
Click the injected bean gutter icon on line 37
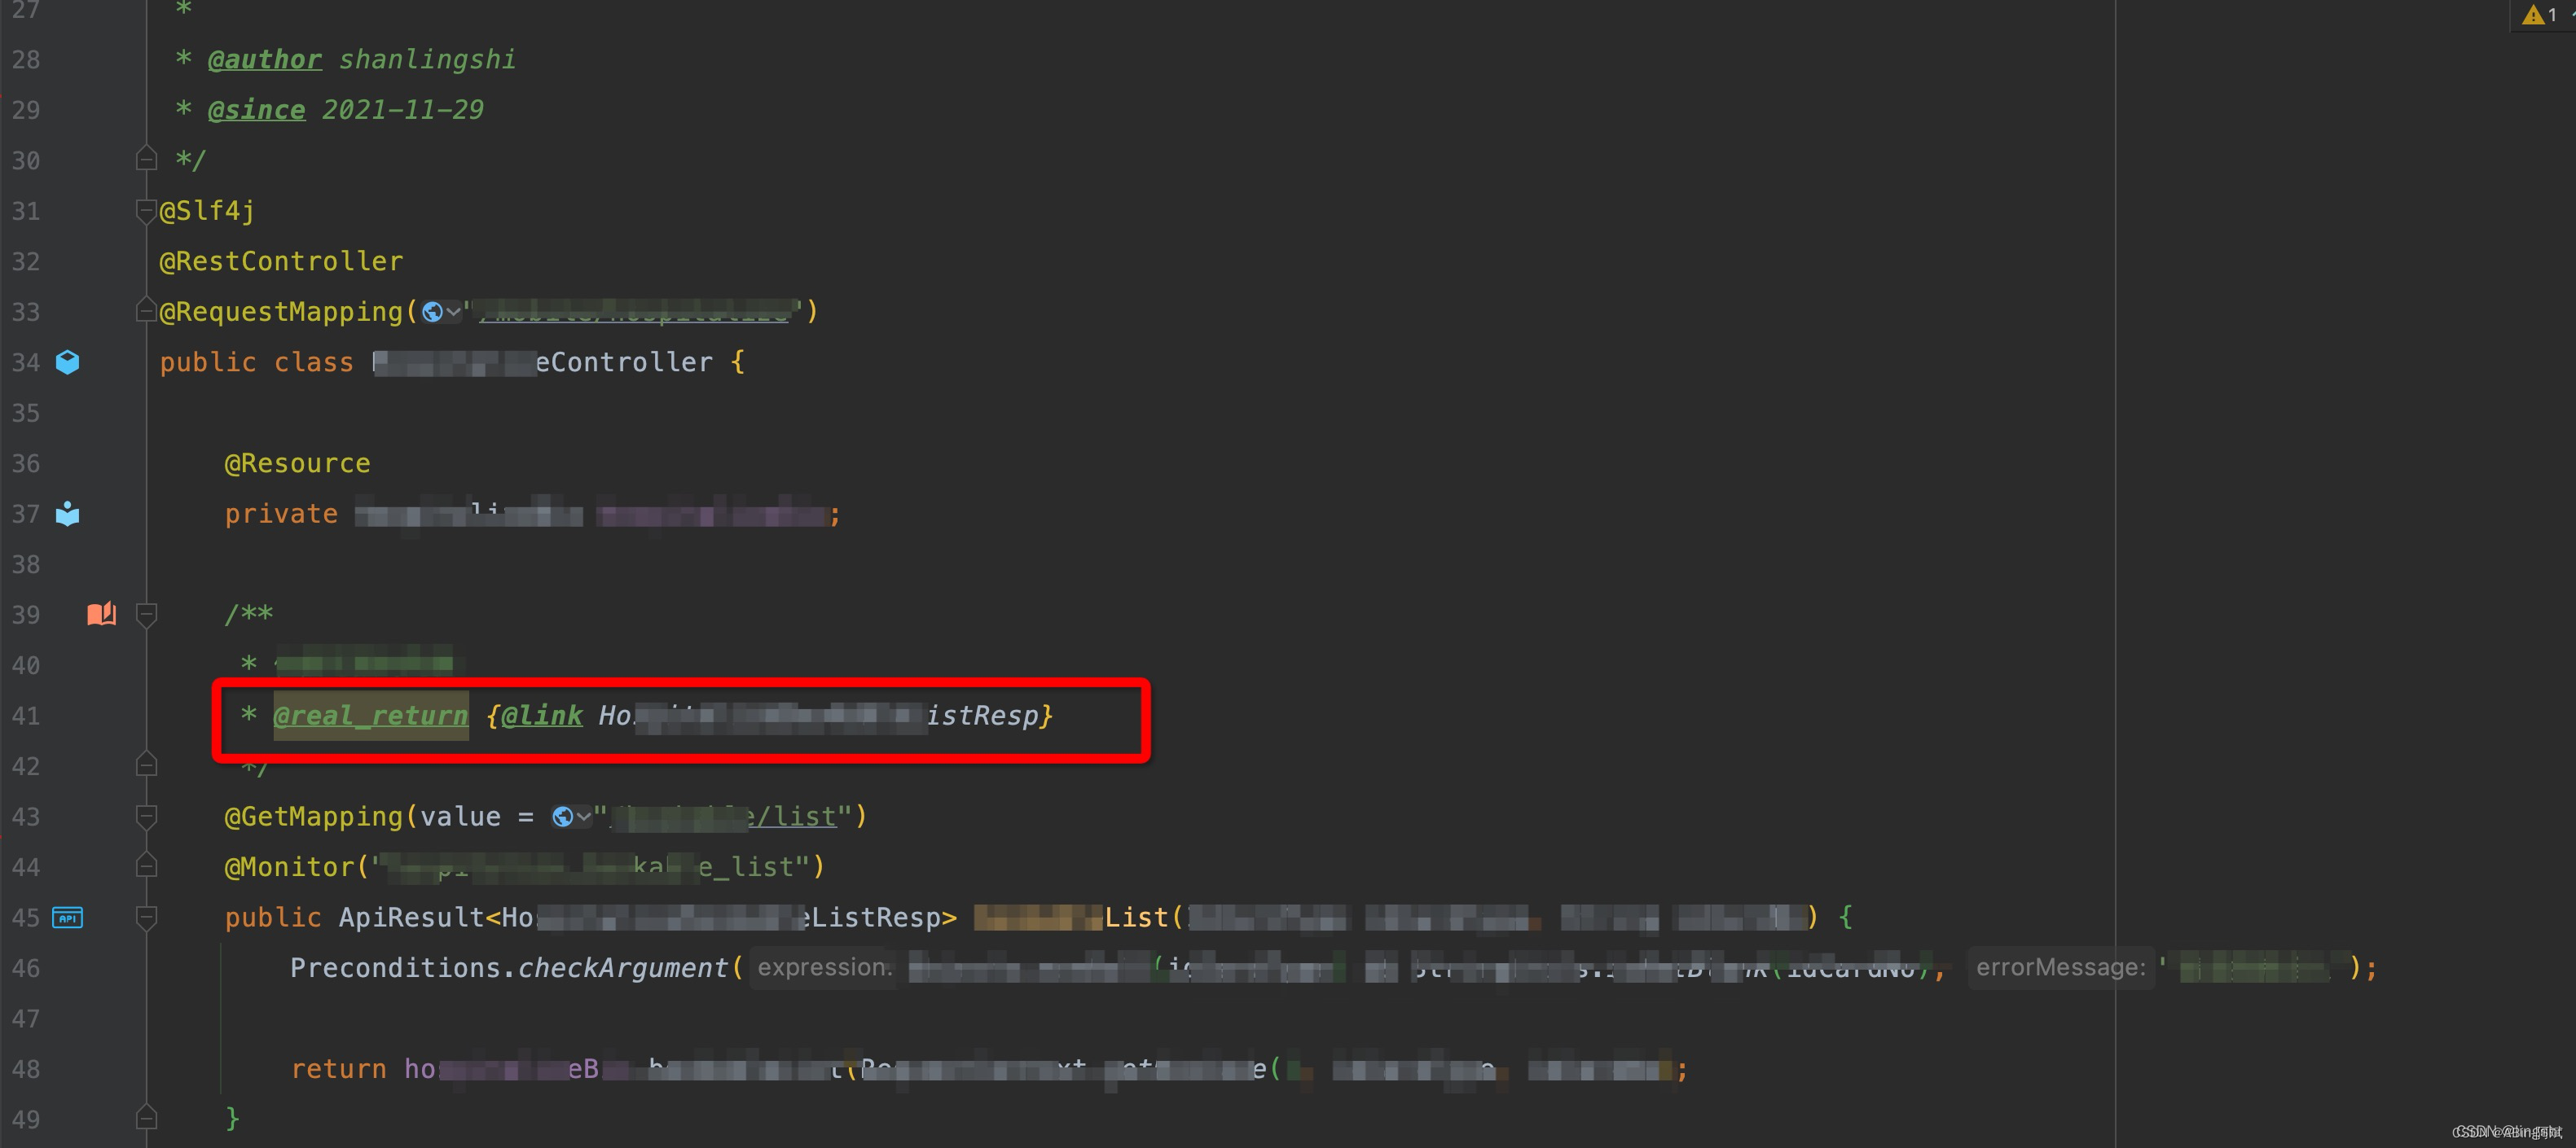click(67, 514)
